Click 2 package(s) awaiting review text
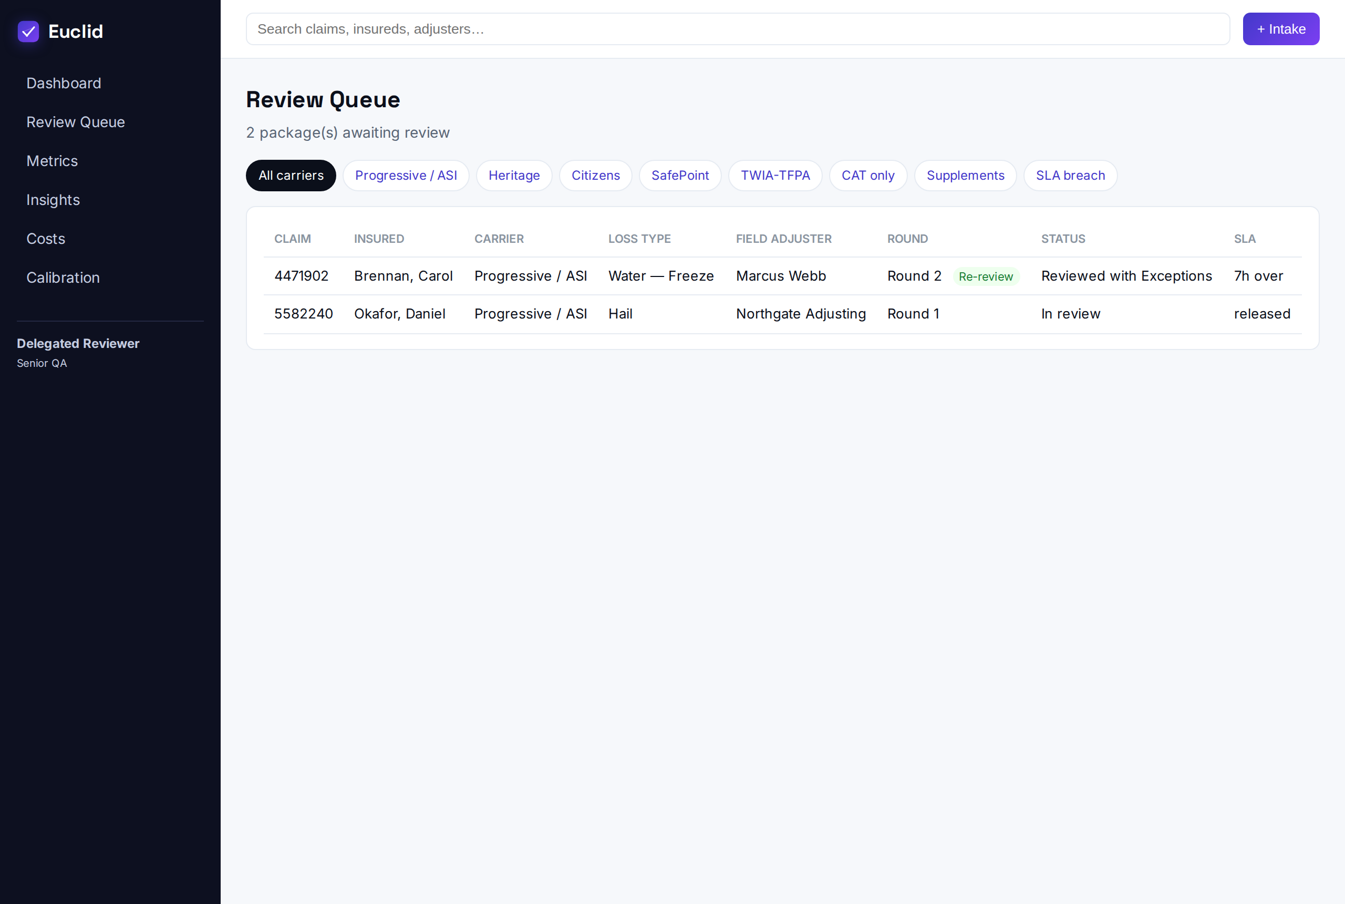The height and width of the screenshot is (904, 1345). [x=347, y=132]
